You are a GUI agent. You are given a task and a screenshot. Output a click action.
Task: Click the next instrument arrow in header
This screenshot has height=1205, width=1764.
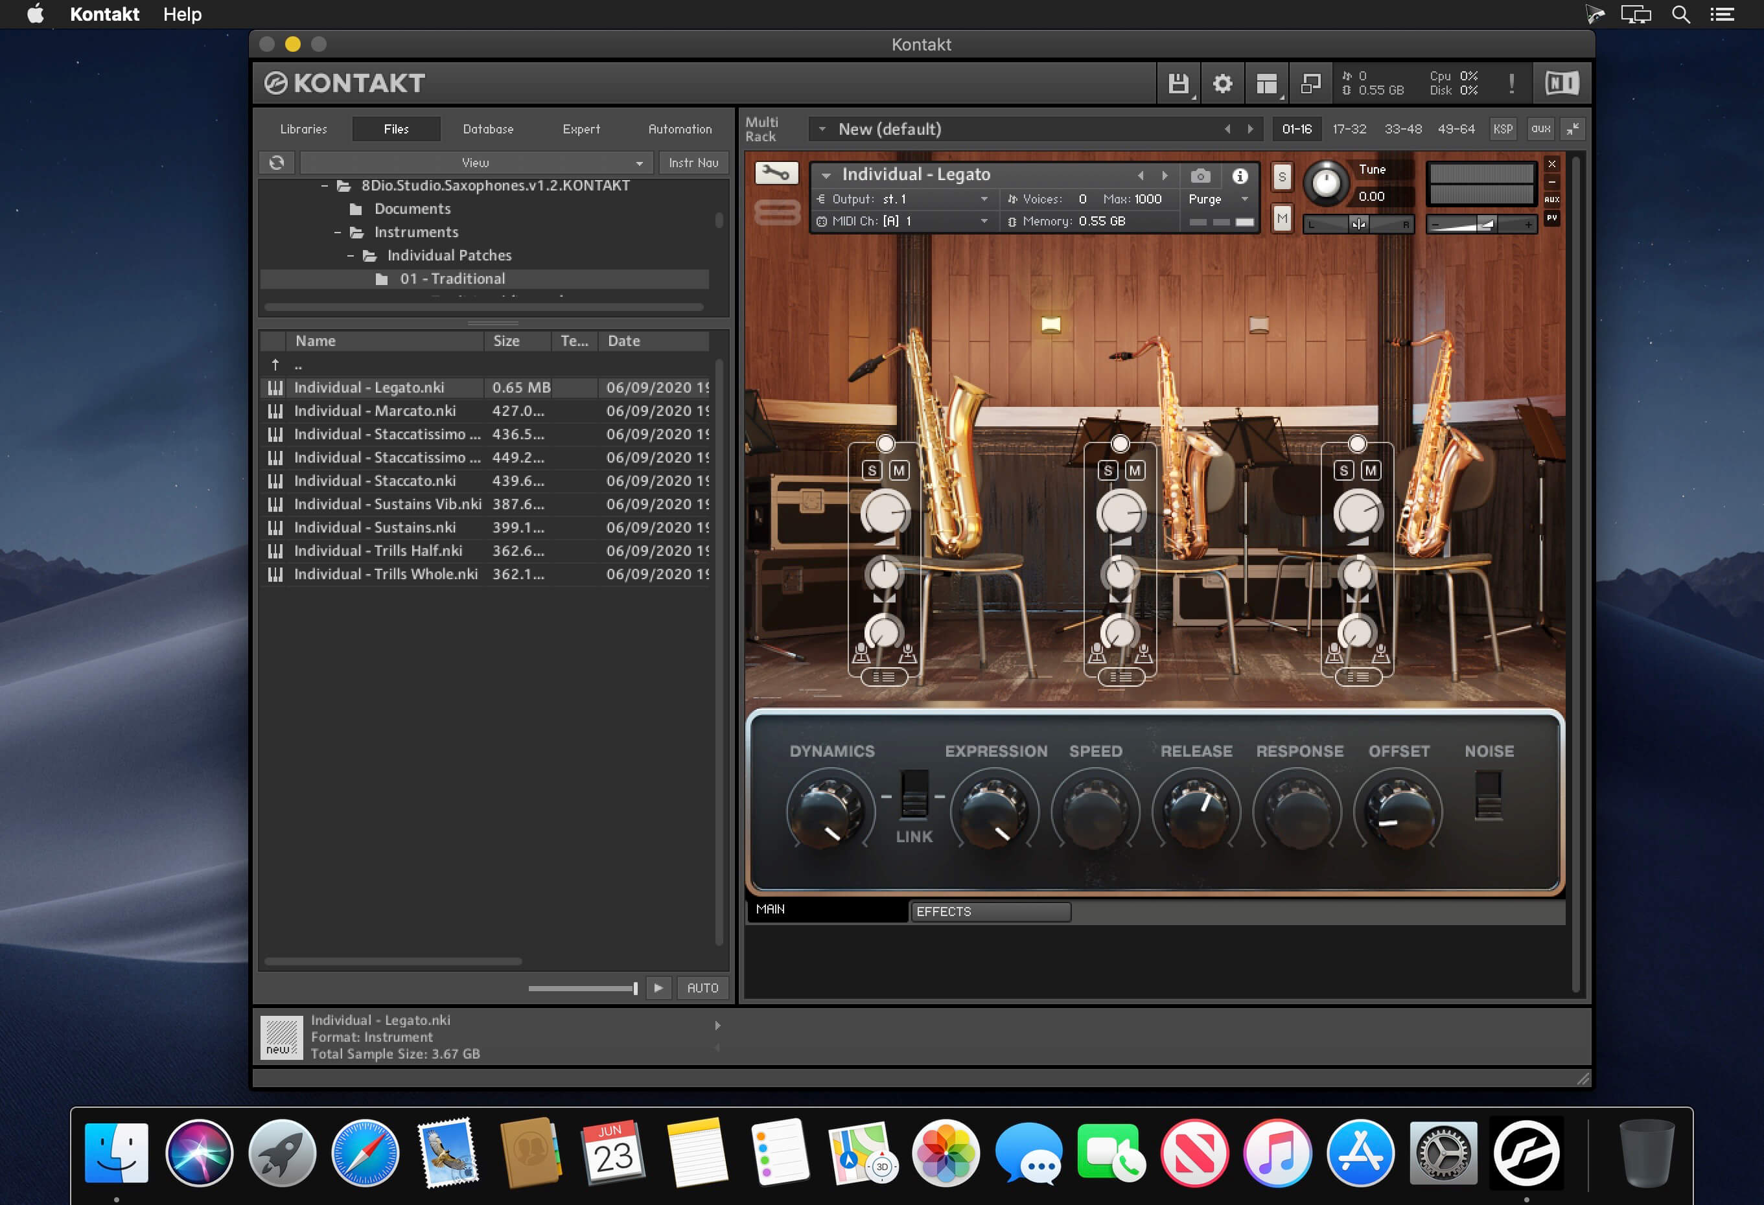pos(1165,176)
